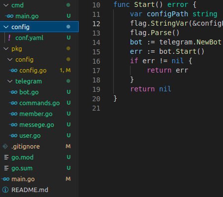Click the Go icon beside member.go
Image resolution: width=223 pixels, height=197 pixels.
coord(13,114)
